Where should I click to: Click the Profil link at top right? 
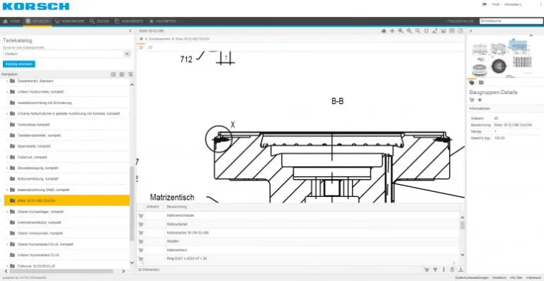[x=495, y=4]
